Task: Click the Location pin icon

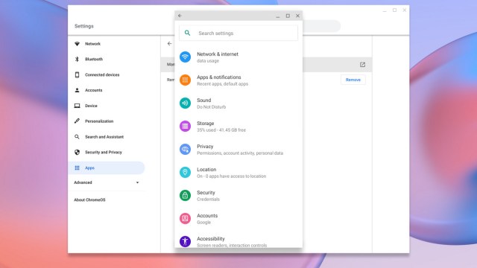Action: coord(185,172)
